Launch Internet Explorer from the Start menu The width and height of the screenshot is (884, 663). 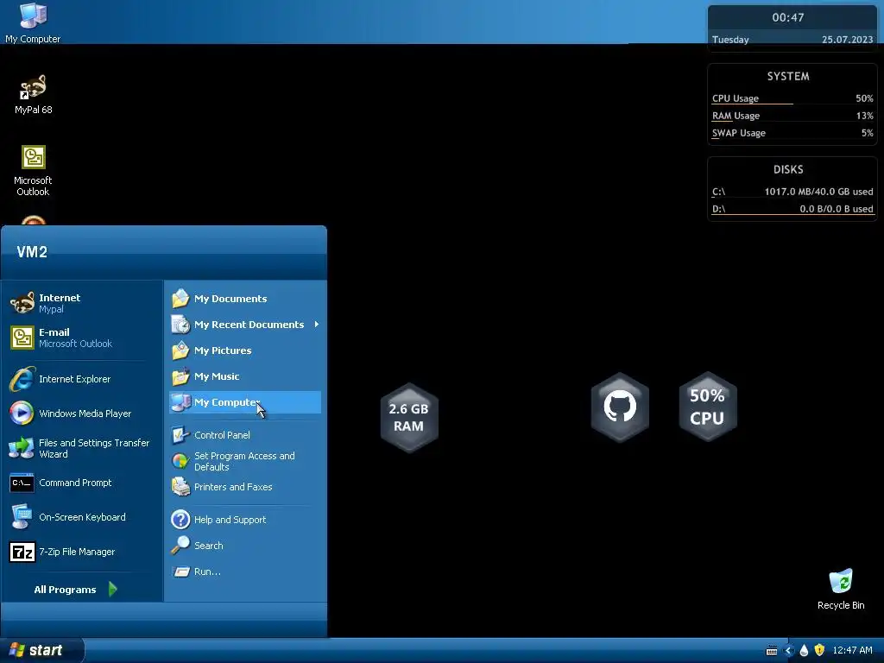(82, 379)
